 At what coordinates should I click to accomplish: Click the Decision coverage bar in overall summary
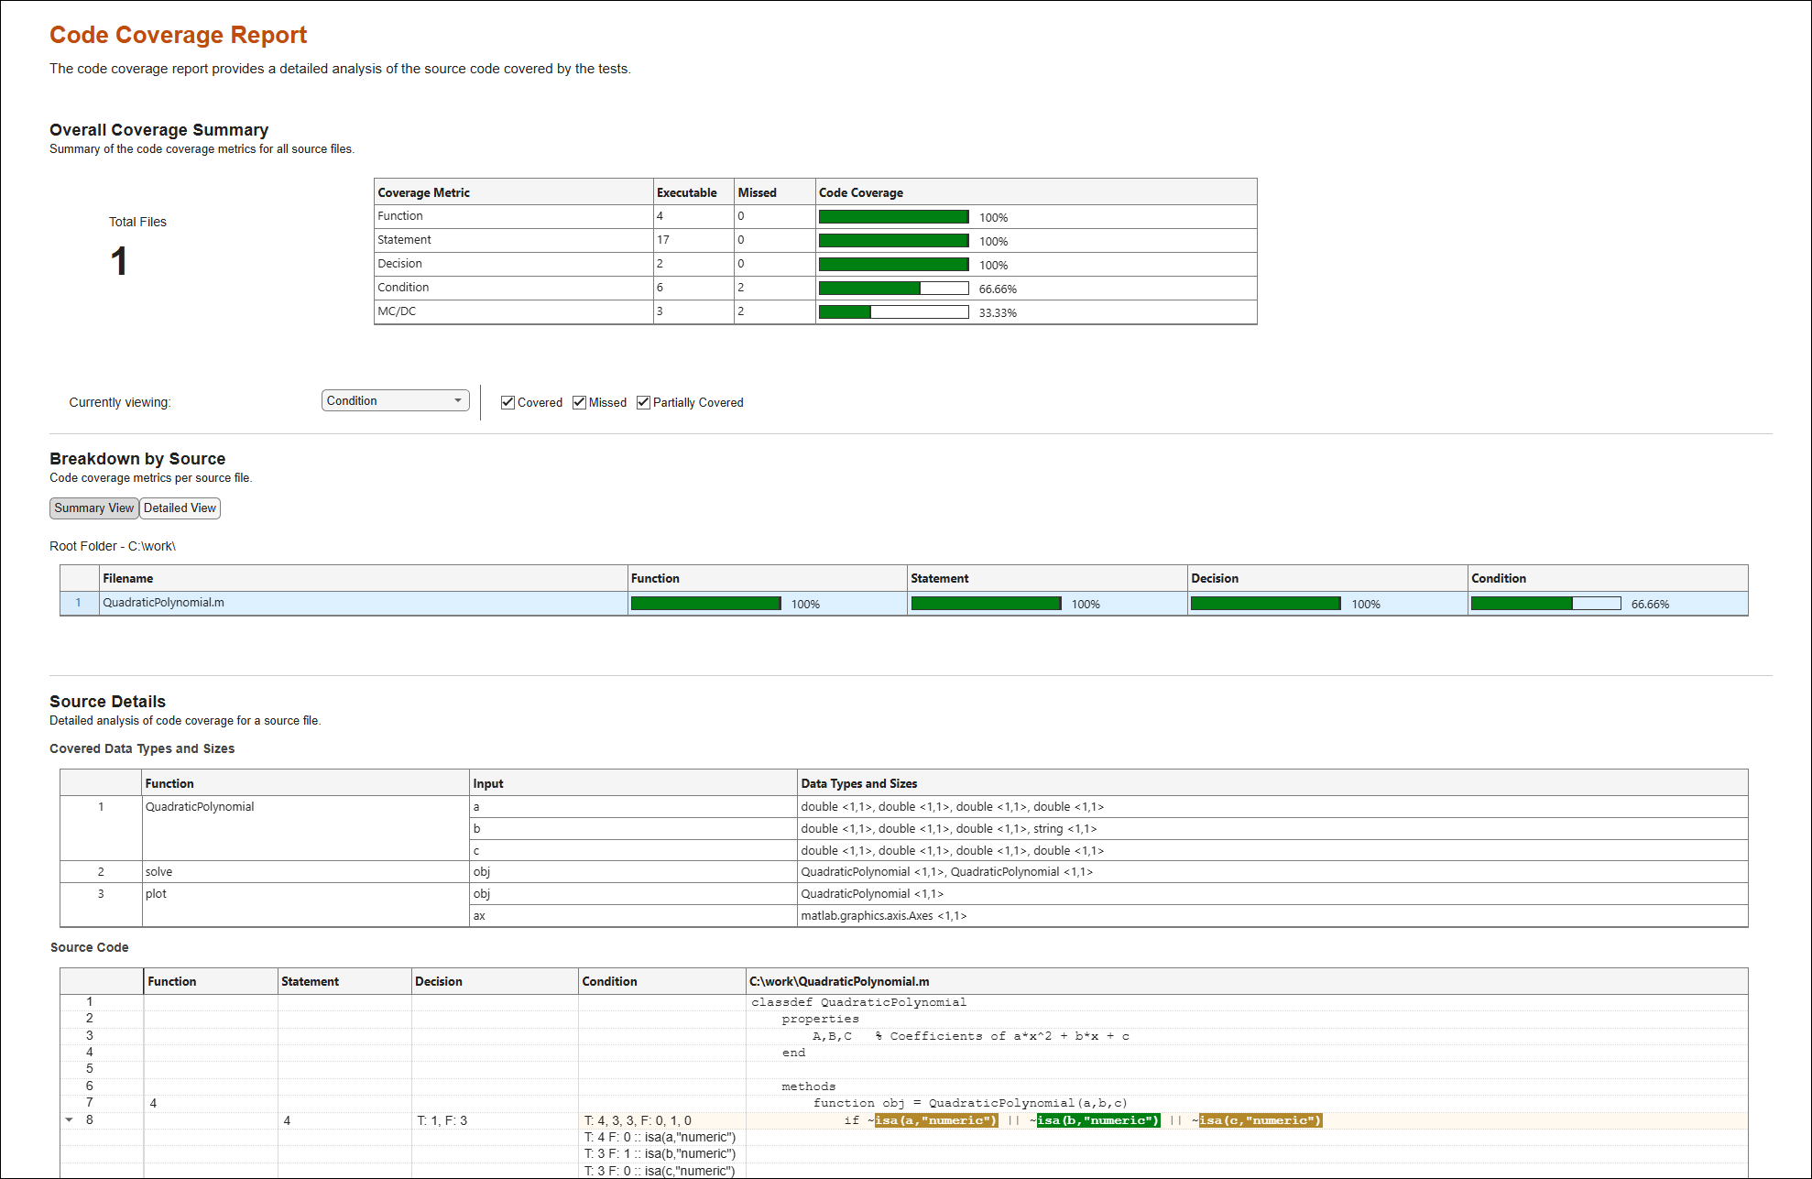(893, 265)
